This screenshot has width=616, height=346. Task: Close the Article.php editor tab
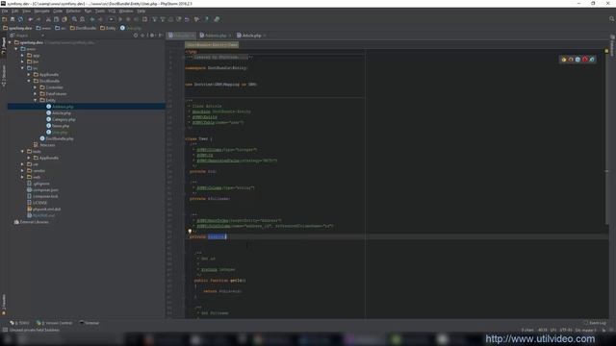click(x=265, y=36)
